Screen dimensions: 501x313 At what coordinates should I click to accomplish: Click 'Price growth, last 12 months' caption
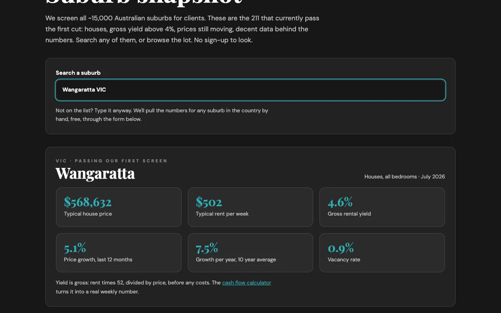coord(98,260)
